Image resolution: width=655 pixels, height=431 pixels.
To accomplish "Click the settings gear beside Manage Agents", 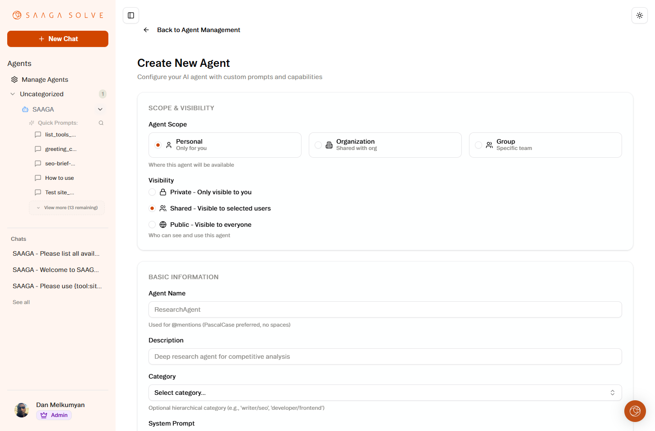I will coord(13,79).
